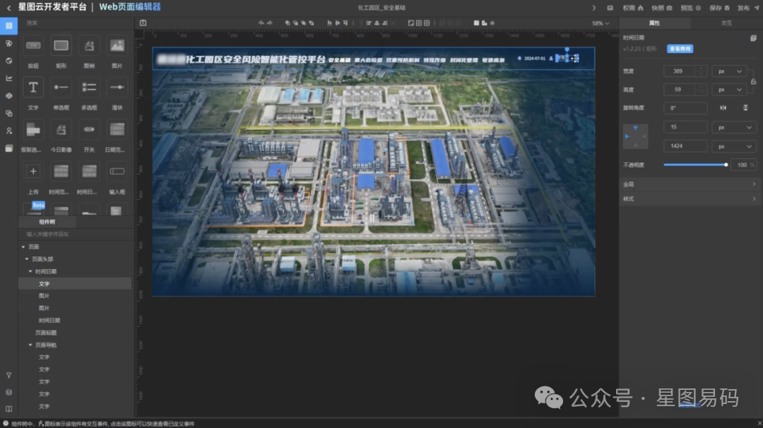Click the vertical flip icon
The height and width of the screenshot is (428, 763).
click(x=745, y=108)
